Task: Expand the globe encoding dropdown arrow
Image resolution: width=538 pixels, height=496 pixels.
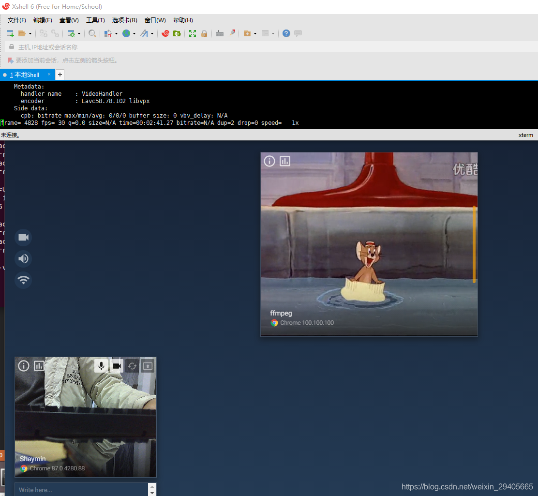Action: click(134, 34)
